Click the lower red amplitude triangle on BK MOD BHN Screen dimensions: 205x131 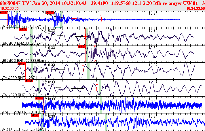[95, 61]
